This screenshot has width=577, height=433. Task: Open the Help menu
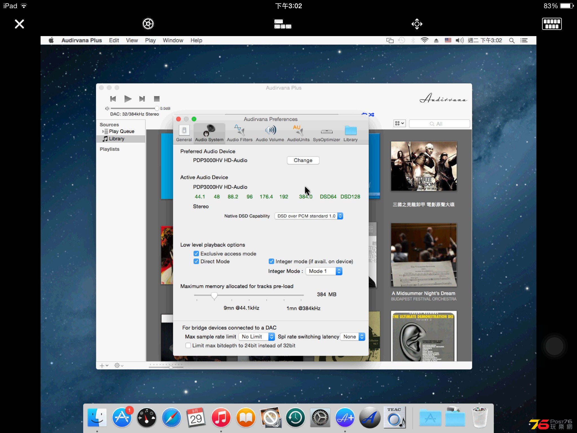196,40
